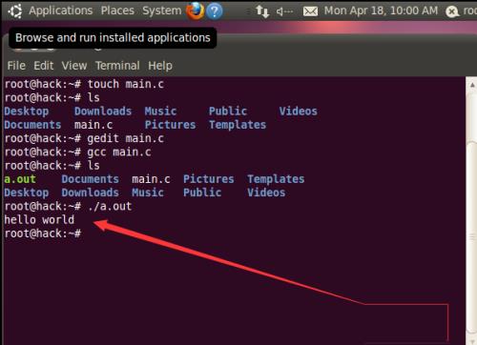This screenshot has width=477, height=345.
Task: Click 'main.c' in the second ls listing
Action: pos(151,179)
